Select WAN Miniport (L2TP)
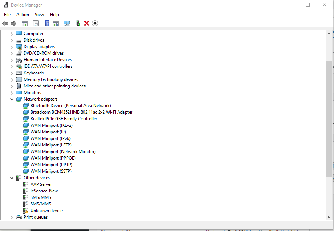Viewport: 334px width, 231px height. point(51,145)
